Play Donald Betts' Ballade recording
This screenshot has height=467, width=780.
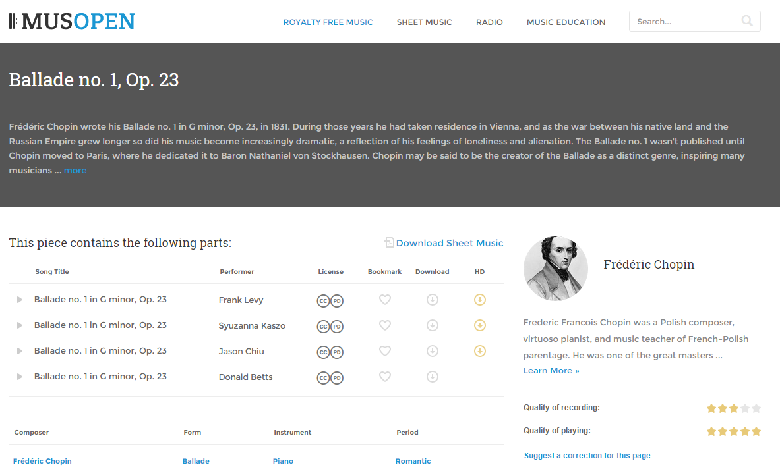click(20, 377)
